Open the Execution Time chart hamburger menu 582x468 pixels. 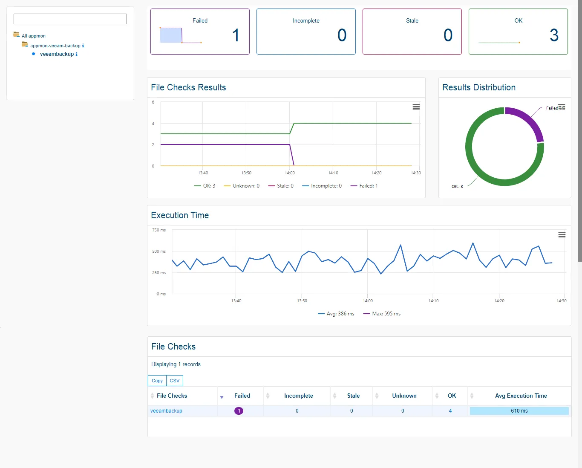tap(562, 234)
